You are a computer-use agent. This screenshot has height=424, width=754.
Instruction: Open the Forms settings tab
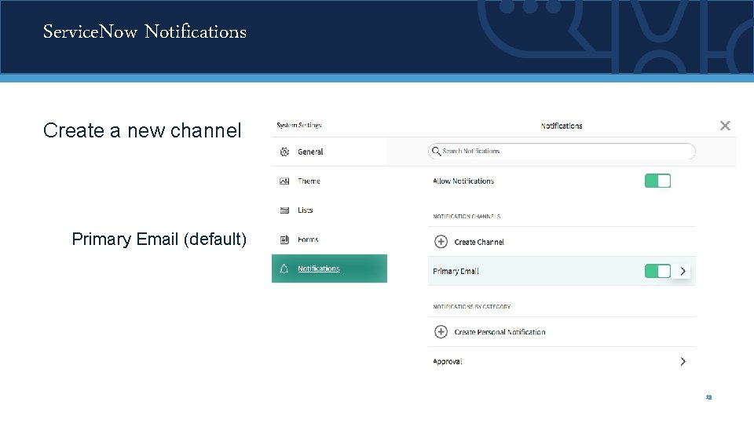(x=329, y=239)
